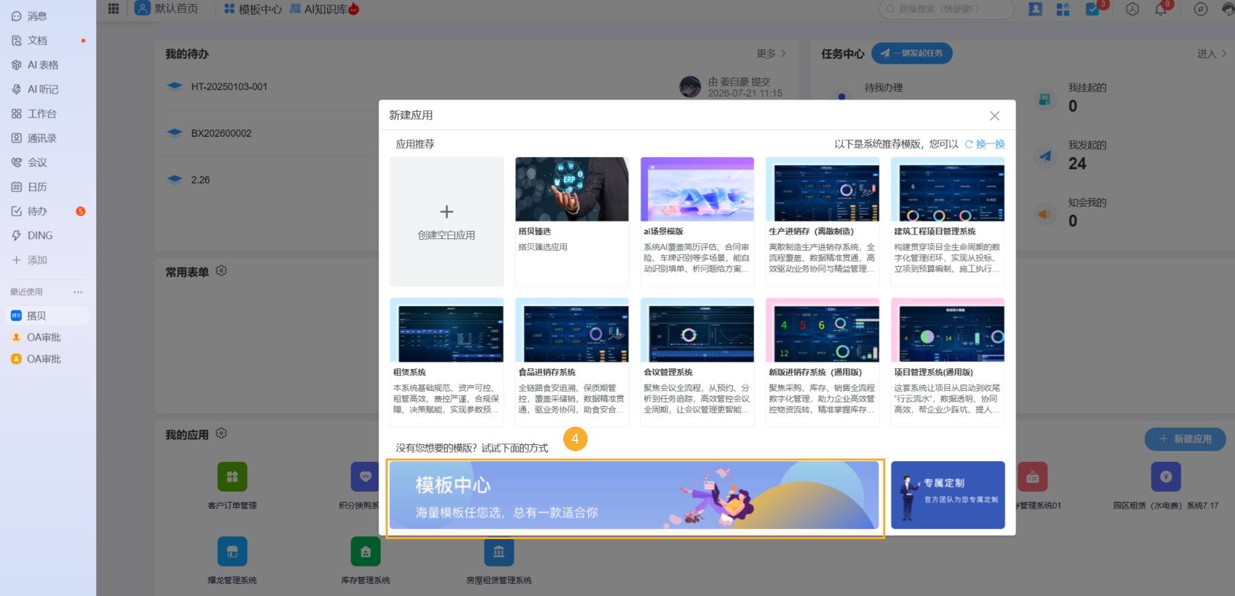Open the 房屋租赁管理系统 app icon
This screenshot has width=1235, height=596.
click(x=499, y=551)
